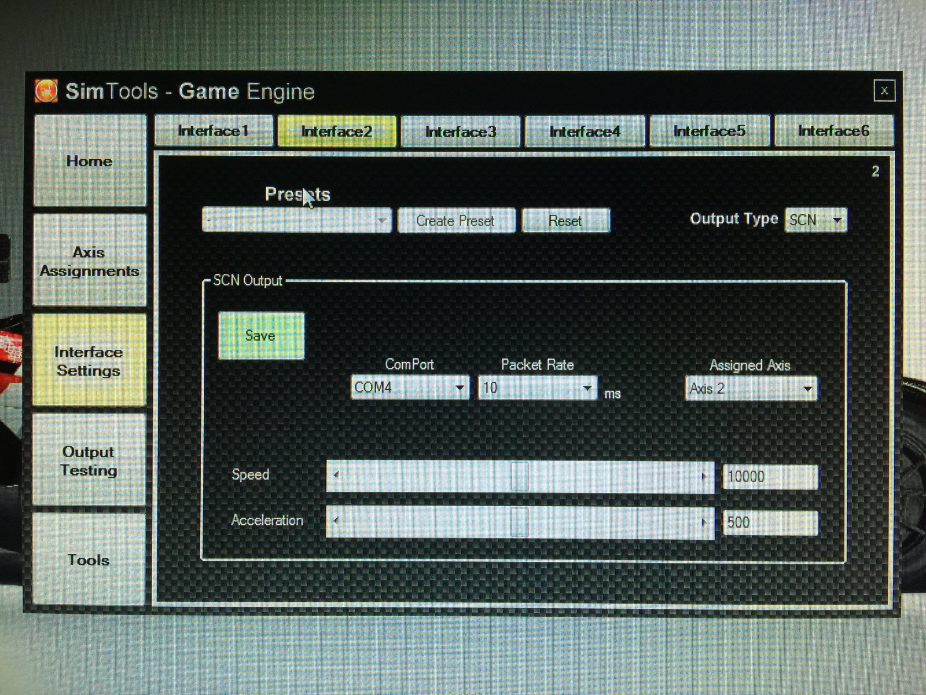Click the Acceleration slider thumb
This screenshot has height=695, width=926.
pyautogui.click(x=520, y=522)
